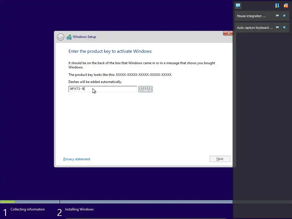The image size is (292, 219).
Task: Focus the product key input field
Action: pos(103,89)
